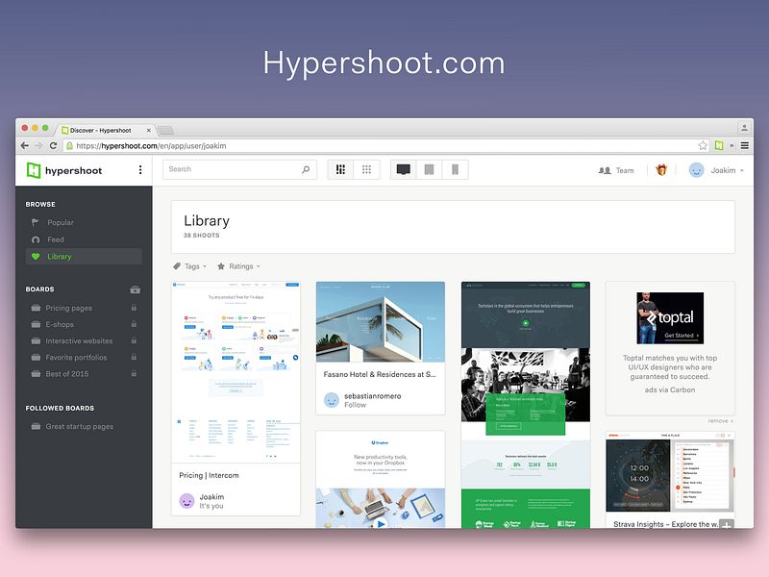
Task: Click the green heart Library icon
Action: (36, 257)
